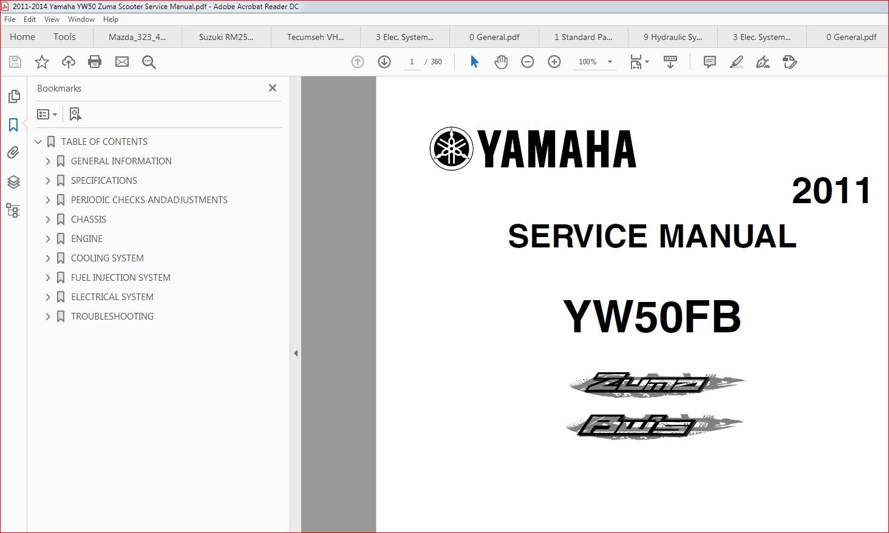Open page thumbnails panel

click(x=13, y=96)
